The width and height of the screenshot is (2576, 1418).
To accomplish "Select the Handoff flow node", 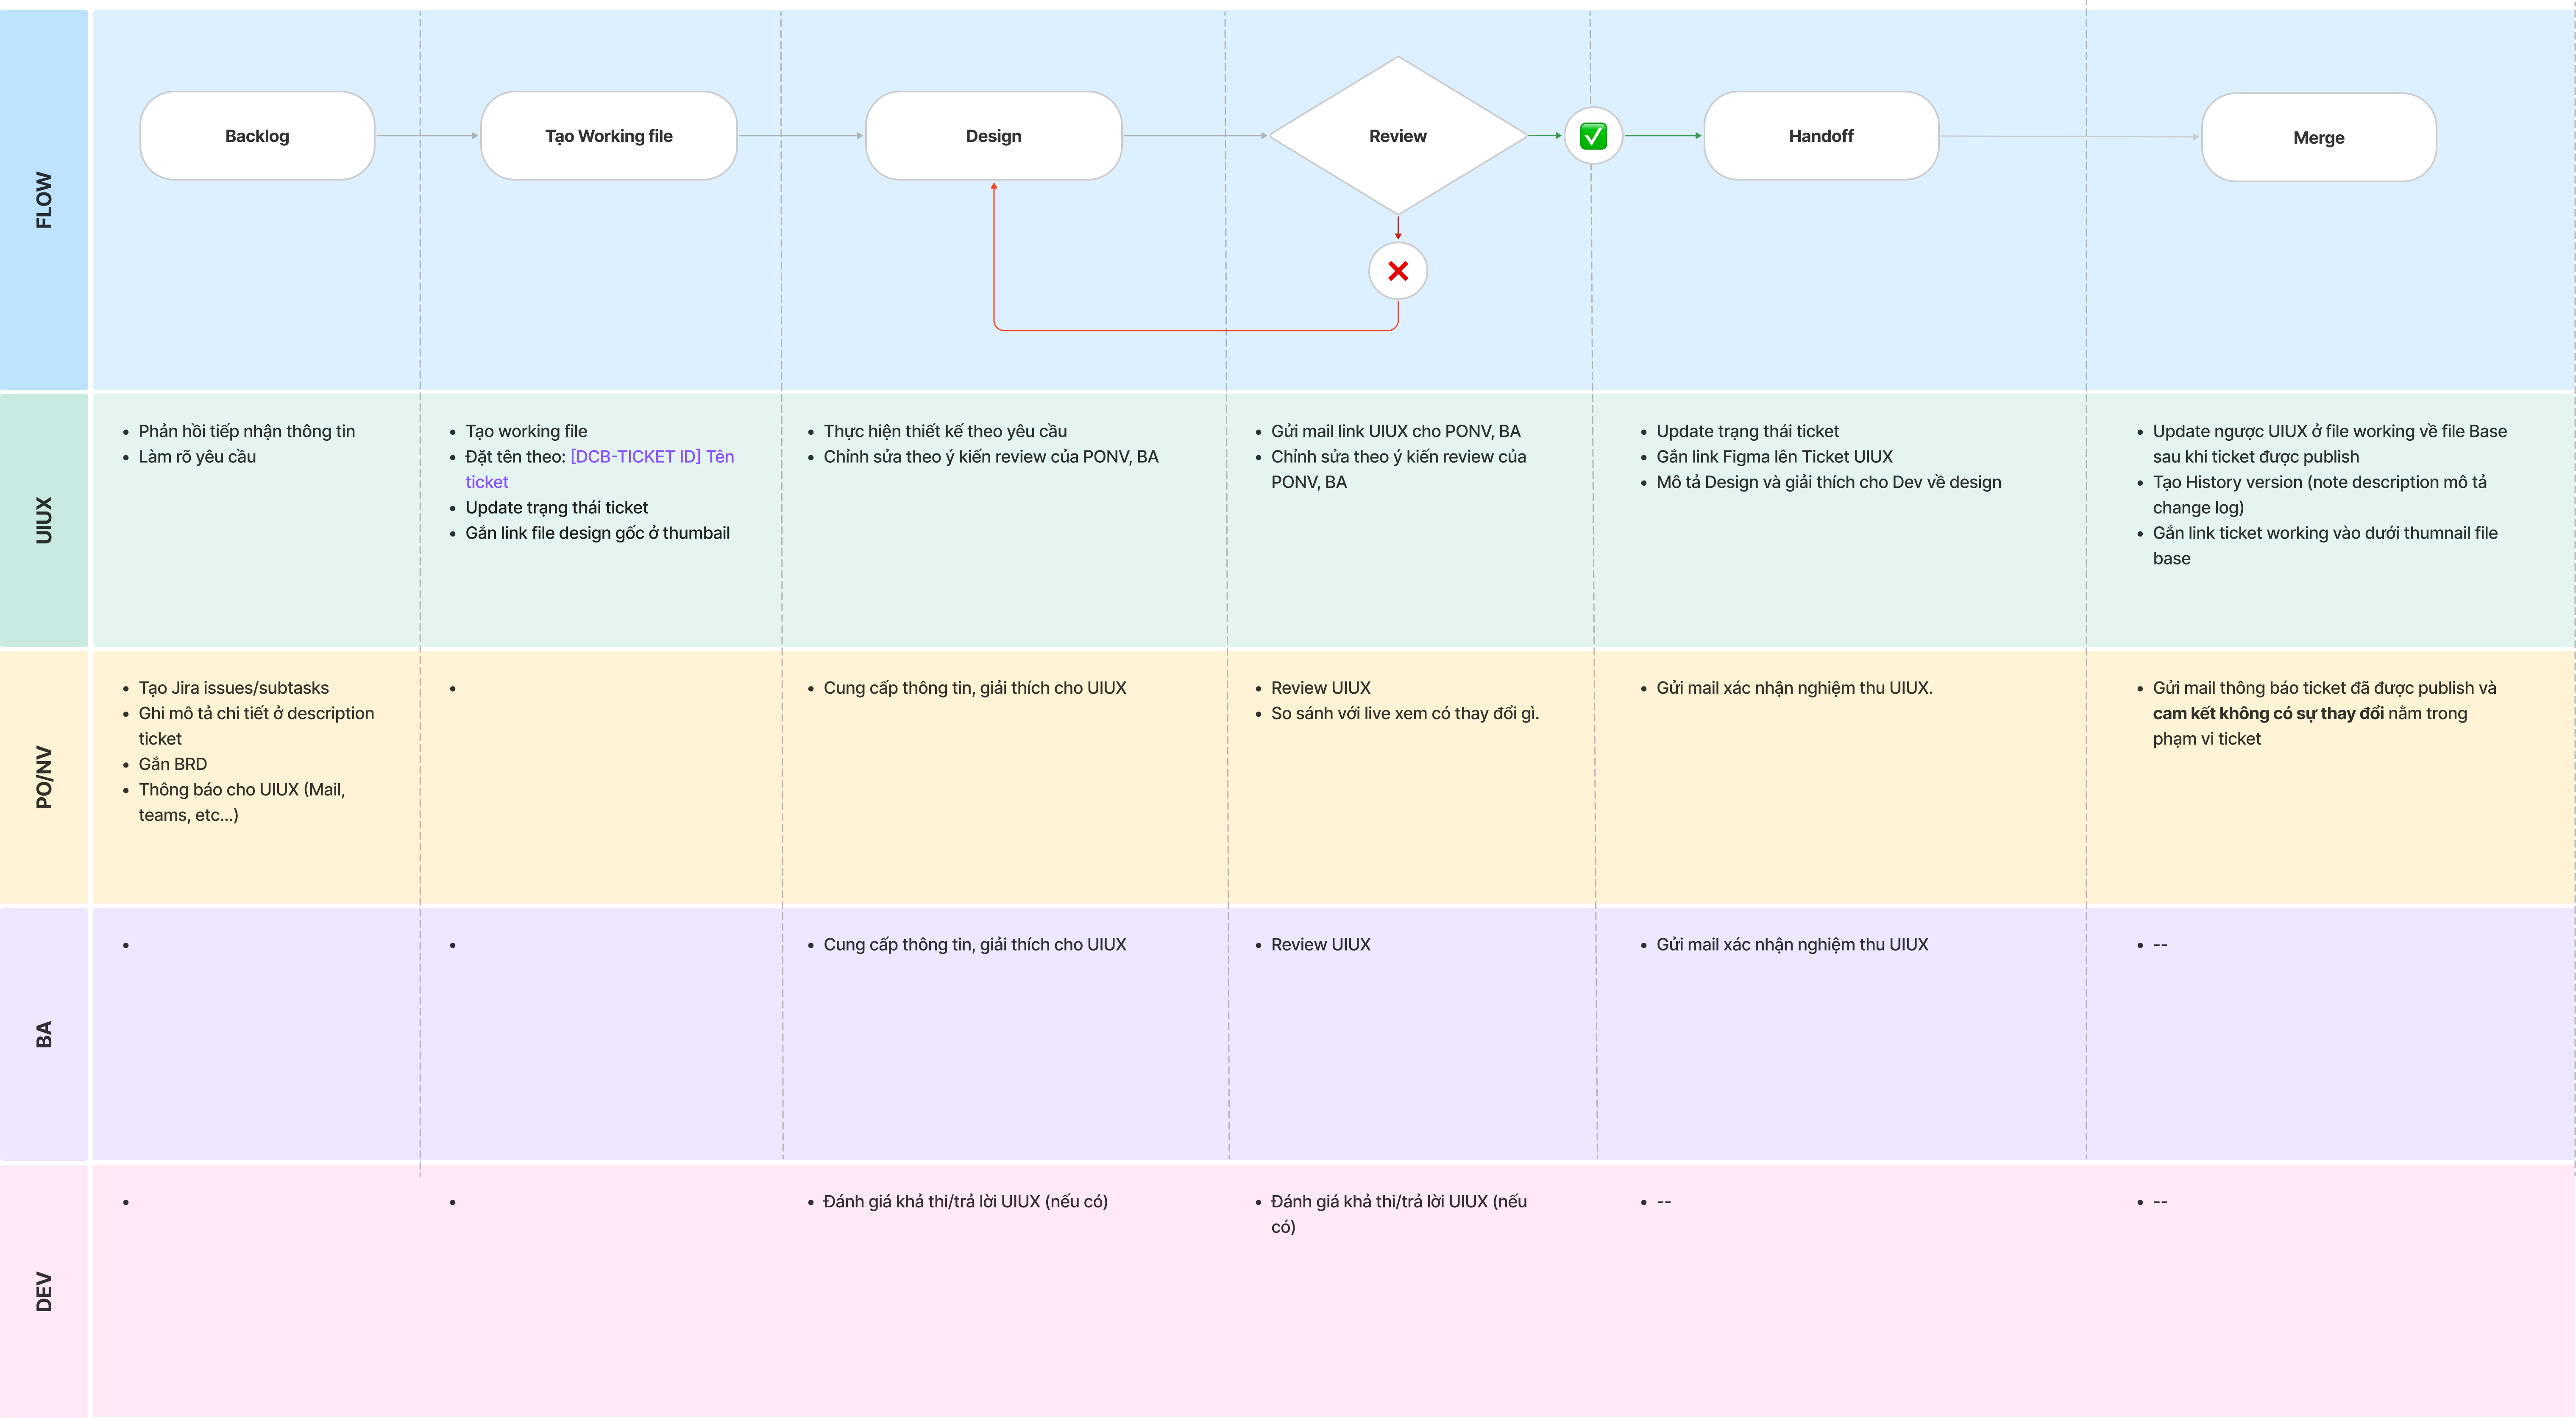I will (1820, 136).
